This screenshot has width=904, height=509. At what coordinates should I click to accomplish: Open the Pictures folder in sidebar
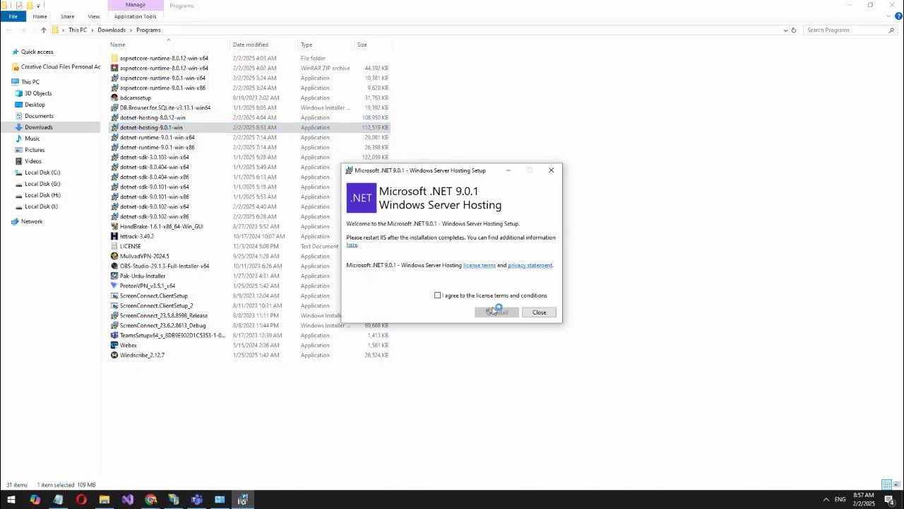(x=34, y=150)
